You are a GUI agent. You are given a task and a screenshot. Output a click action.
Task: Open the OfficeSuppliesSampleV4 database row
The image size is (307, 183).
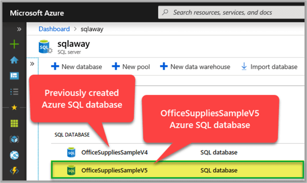[177, 152]
